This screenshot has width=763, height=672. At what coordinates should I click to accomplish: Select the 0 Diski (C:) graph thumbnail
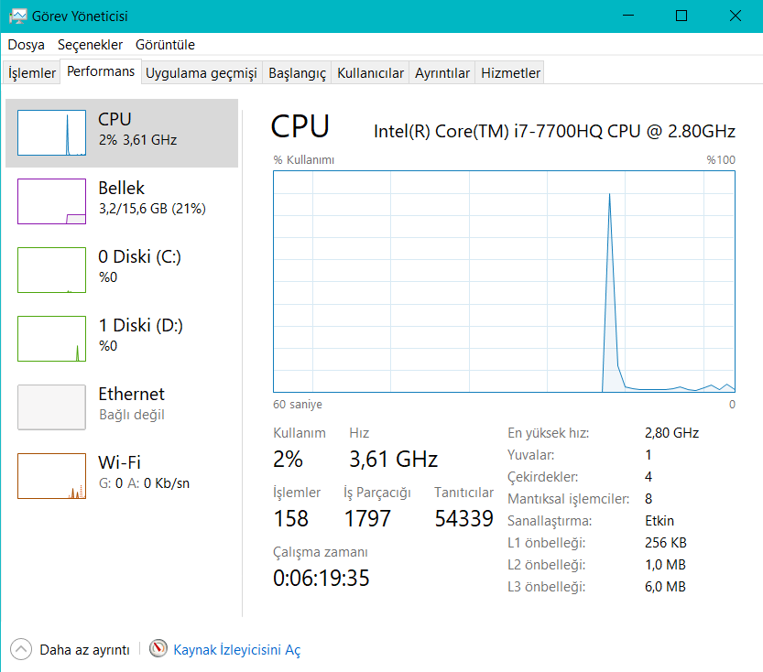click(x=51, y=270)
